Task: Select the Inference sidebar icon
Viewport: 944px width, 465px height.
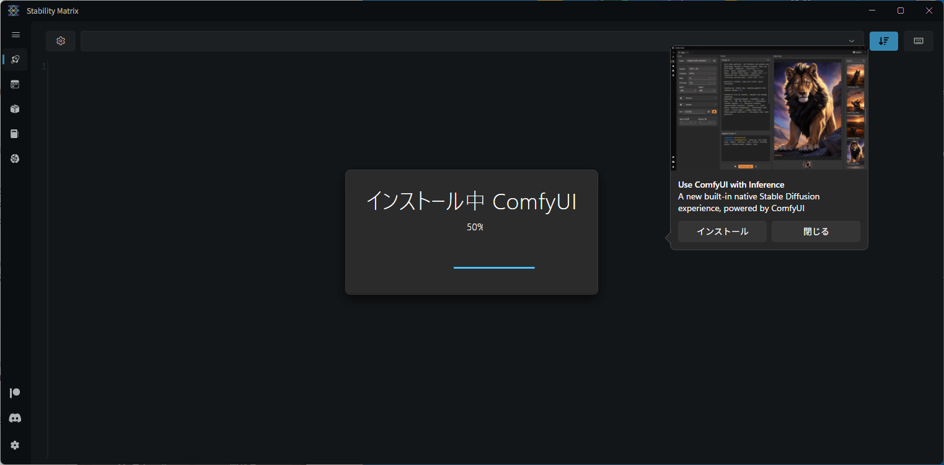Action: tap(15, 84)
